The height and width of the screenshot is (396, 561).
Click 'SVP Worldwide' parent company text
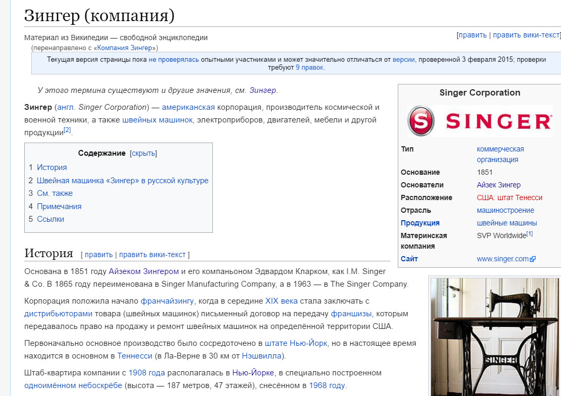click(501, 235)
